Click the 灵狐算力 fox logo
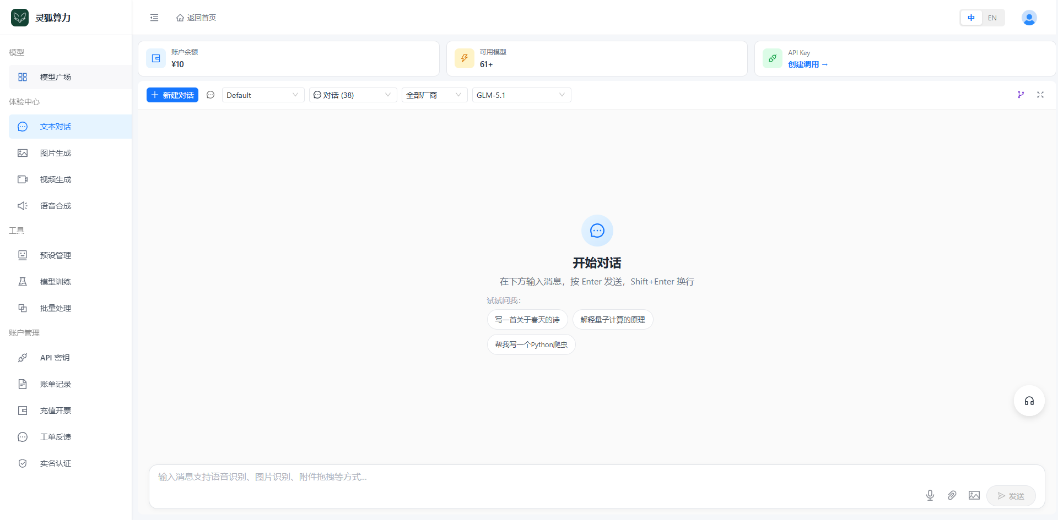Viewport: 1058px width, 520px height. click(20, 18)
